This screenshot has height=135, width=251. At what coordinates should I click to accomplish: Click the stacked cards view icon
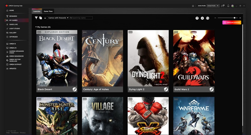click(40, 18)
